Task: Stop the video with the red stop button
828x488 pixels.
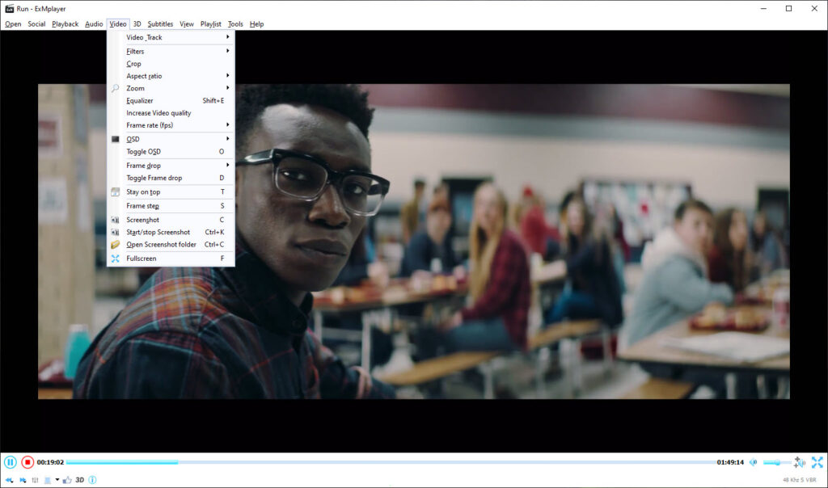Action: pyautogui.click(x=27, y=462)
